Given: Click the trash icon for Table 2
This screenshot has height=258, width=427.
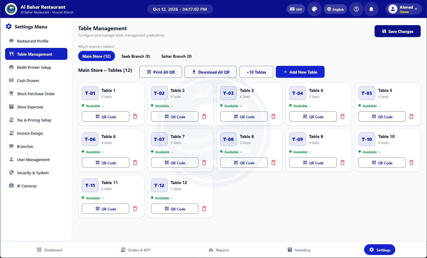Looking at the screenshot, I should [204, 116].
